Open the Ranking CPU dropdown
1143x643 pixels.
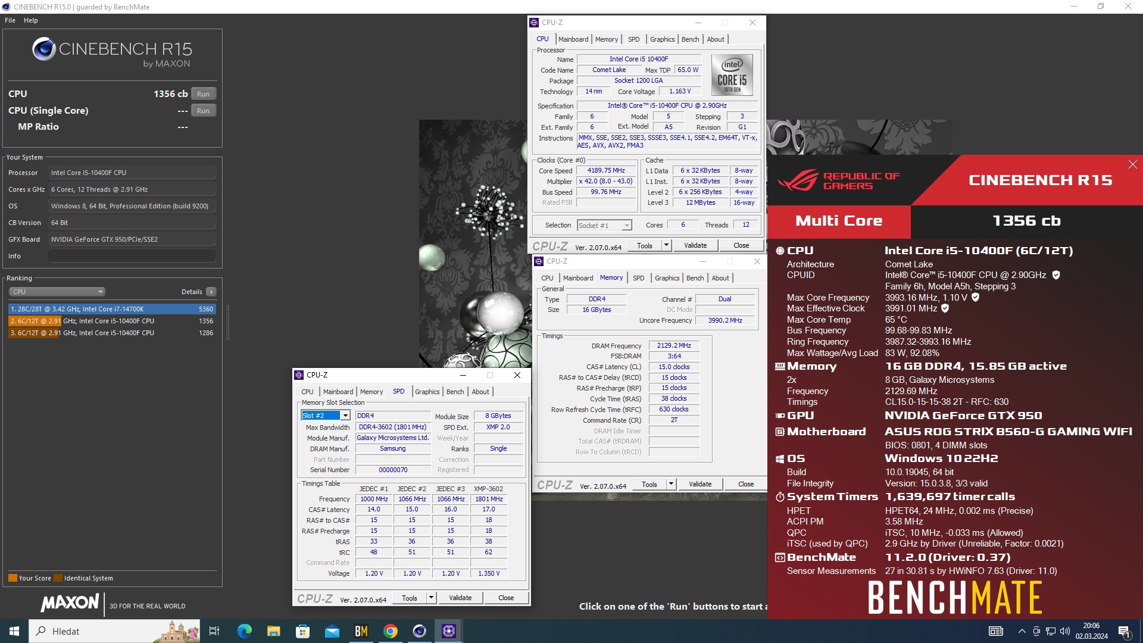coord(57,292)
